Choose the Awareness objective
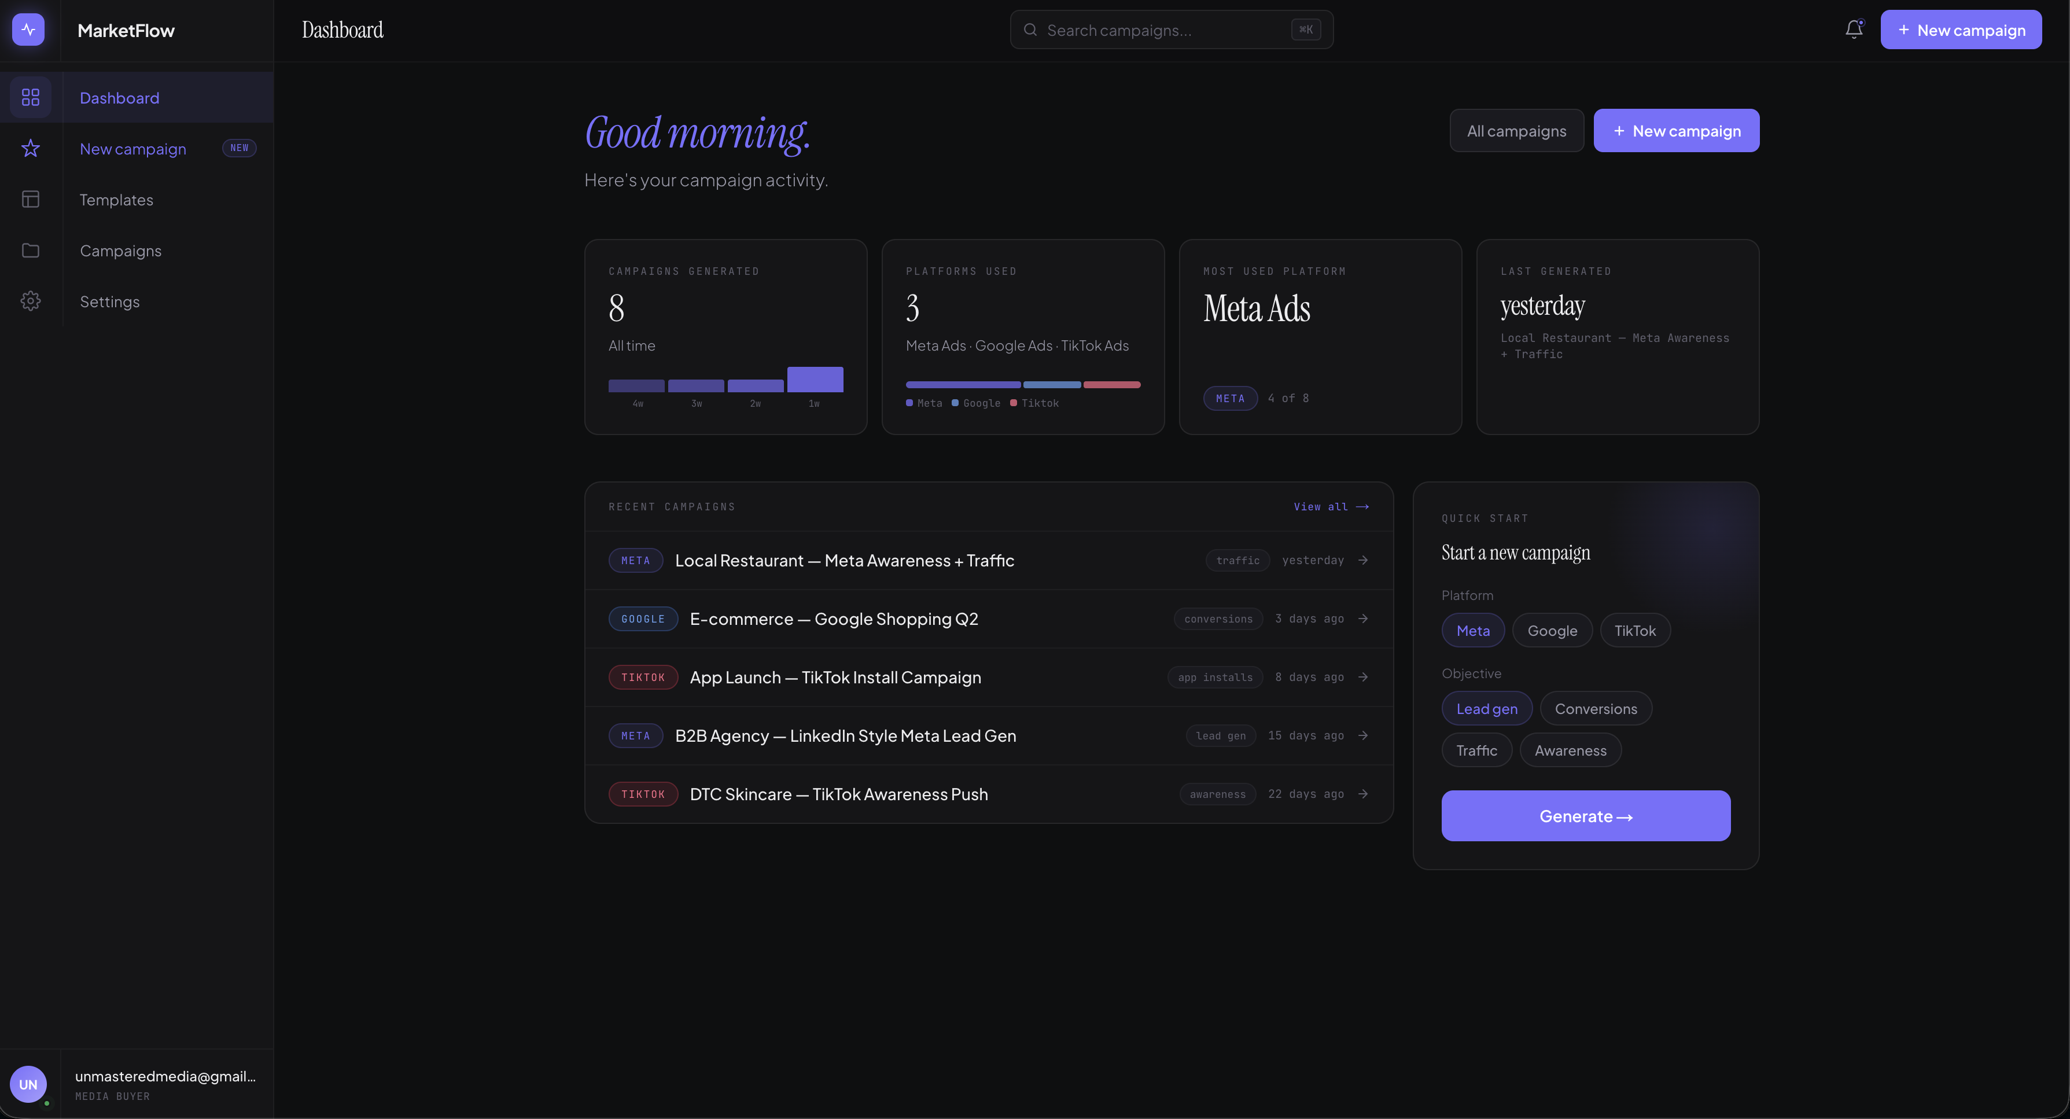Viewport: 2070px width, 1119px height. pyautogui.click(x=1570, y=749)
